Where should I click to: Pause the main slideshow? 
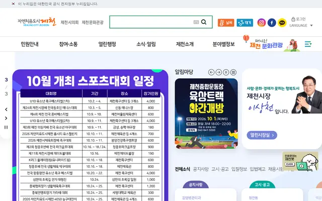[6, 127]
